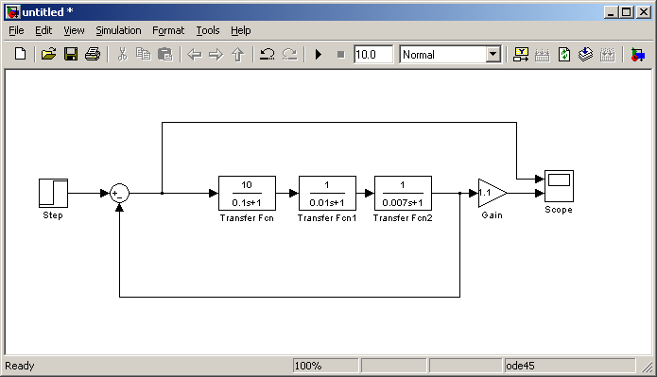This screenshot has height=377, width=657.
Task: Click the 'Step' block label
Action: pos(53,215)
